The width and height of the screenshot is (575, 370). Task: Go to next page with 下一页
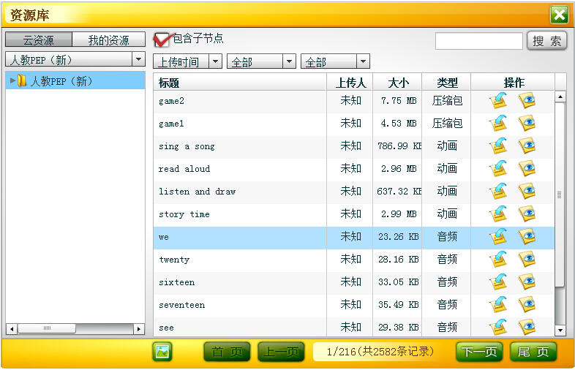479,352
